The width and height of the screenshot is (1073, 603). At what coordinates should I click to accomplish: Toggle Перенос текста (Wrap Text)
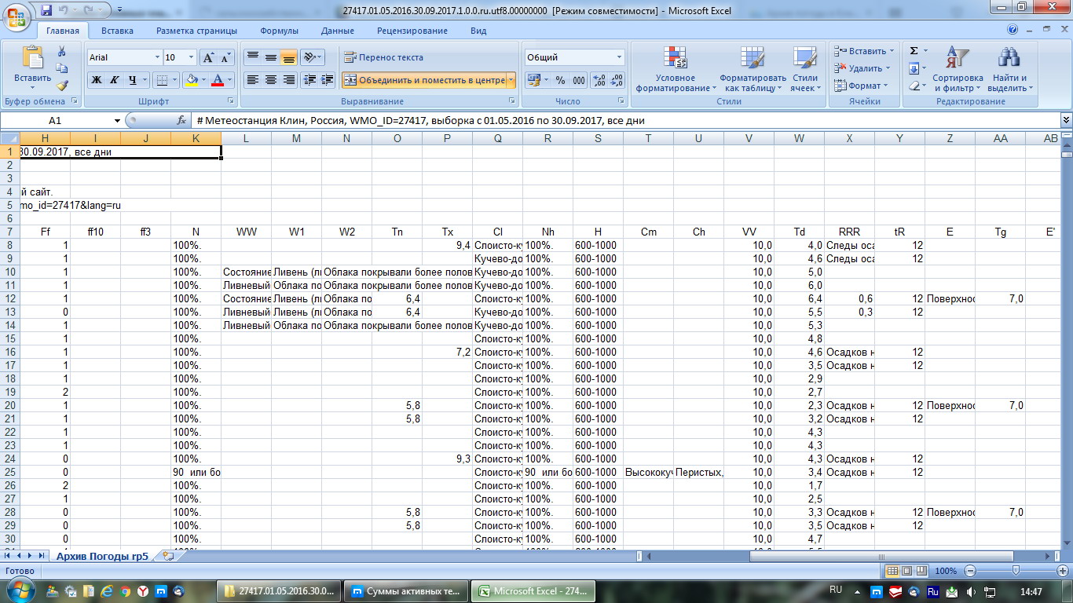[x=383, y=57]
